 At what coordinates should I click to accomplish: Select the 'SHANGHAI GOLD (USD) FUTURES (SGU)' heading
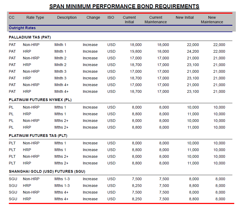tap(47, 172)
